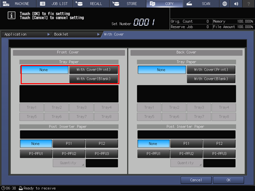255x191 pixels.
Task: Click the speaker volume icon
Action: pyautogui.click(x=236, y=3)
